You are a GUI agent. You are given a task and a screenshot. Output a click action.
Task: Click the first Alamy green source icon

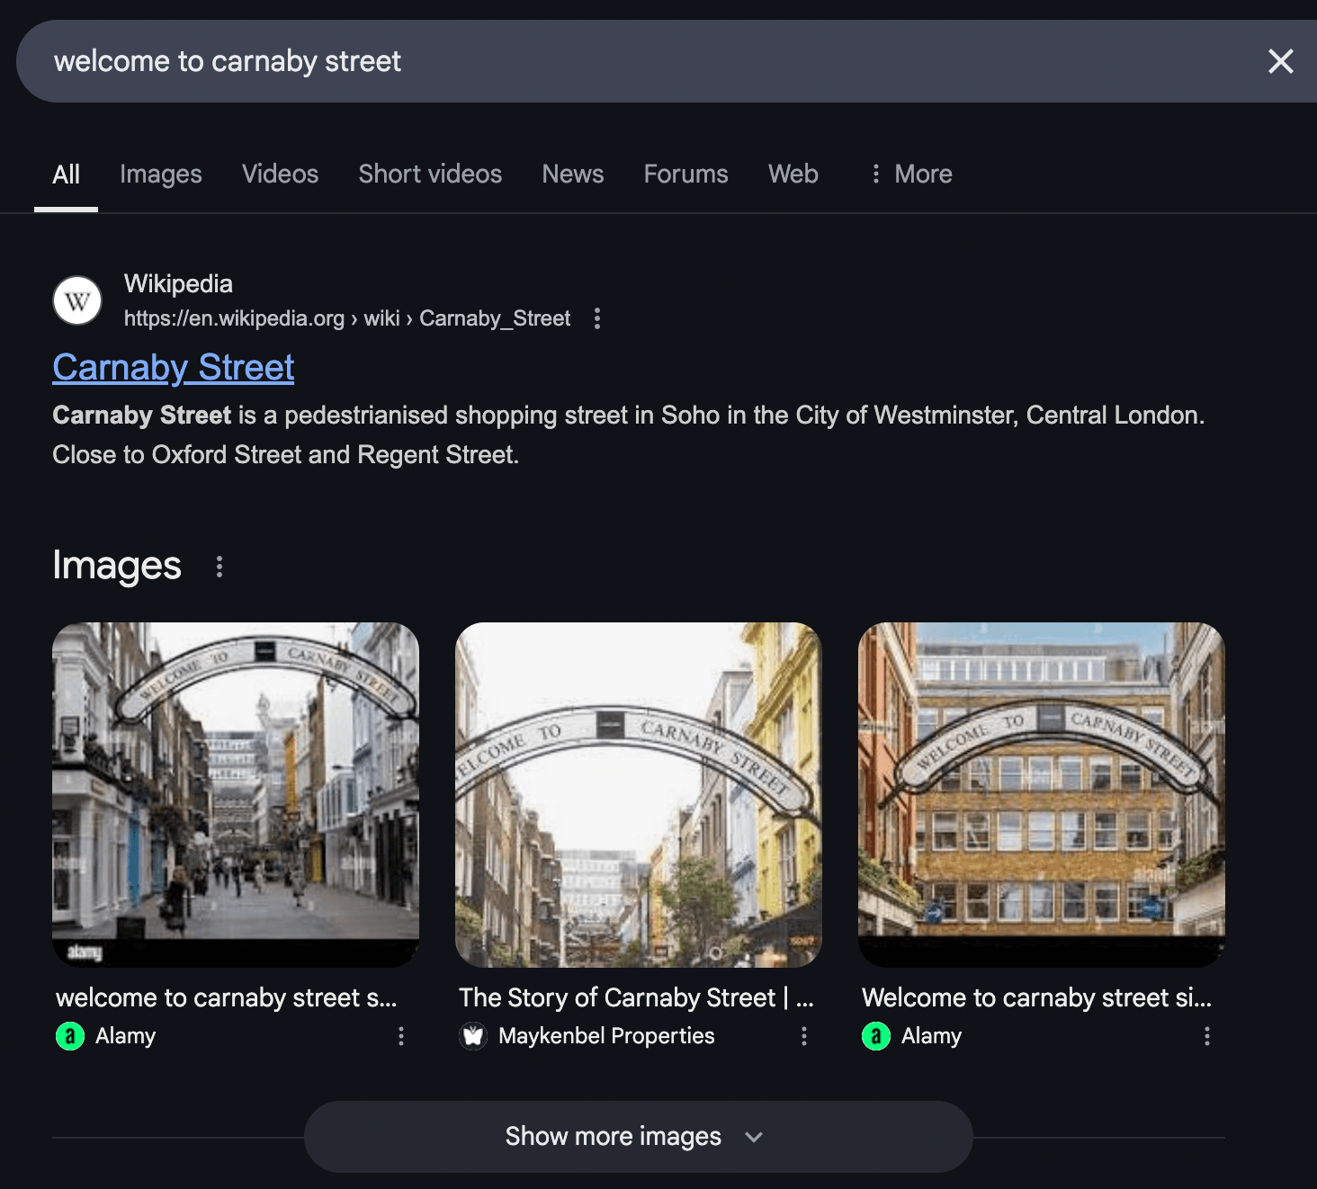click(x=70, y=1036)
